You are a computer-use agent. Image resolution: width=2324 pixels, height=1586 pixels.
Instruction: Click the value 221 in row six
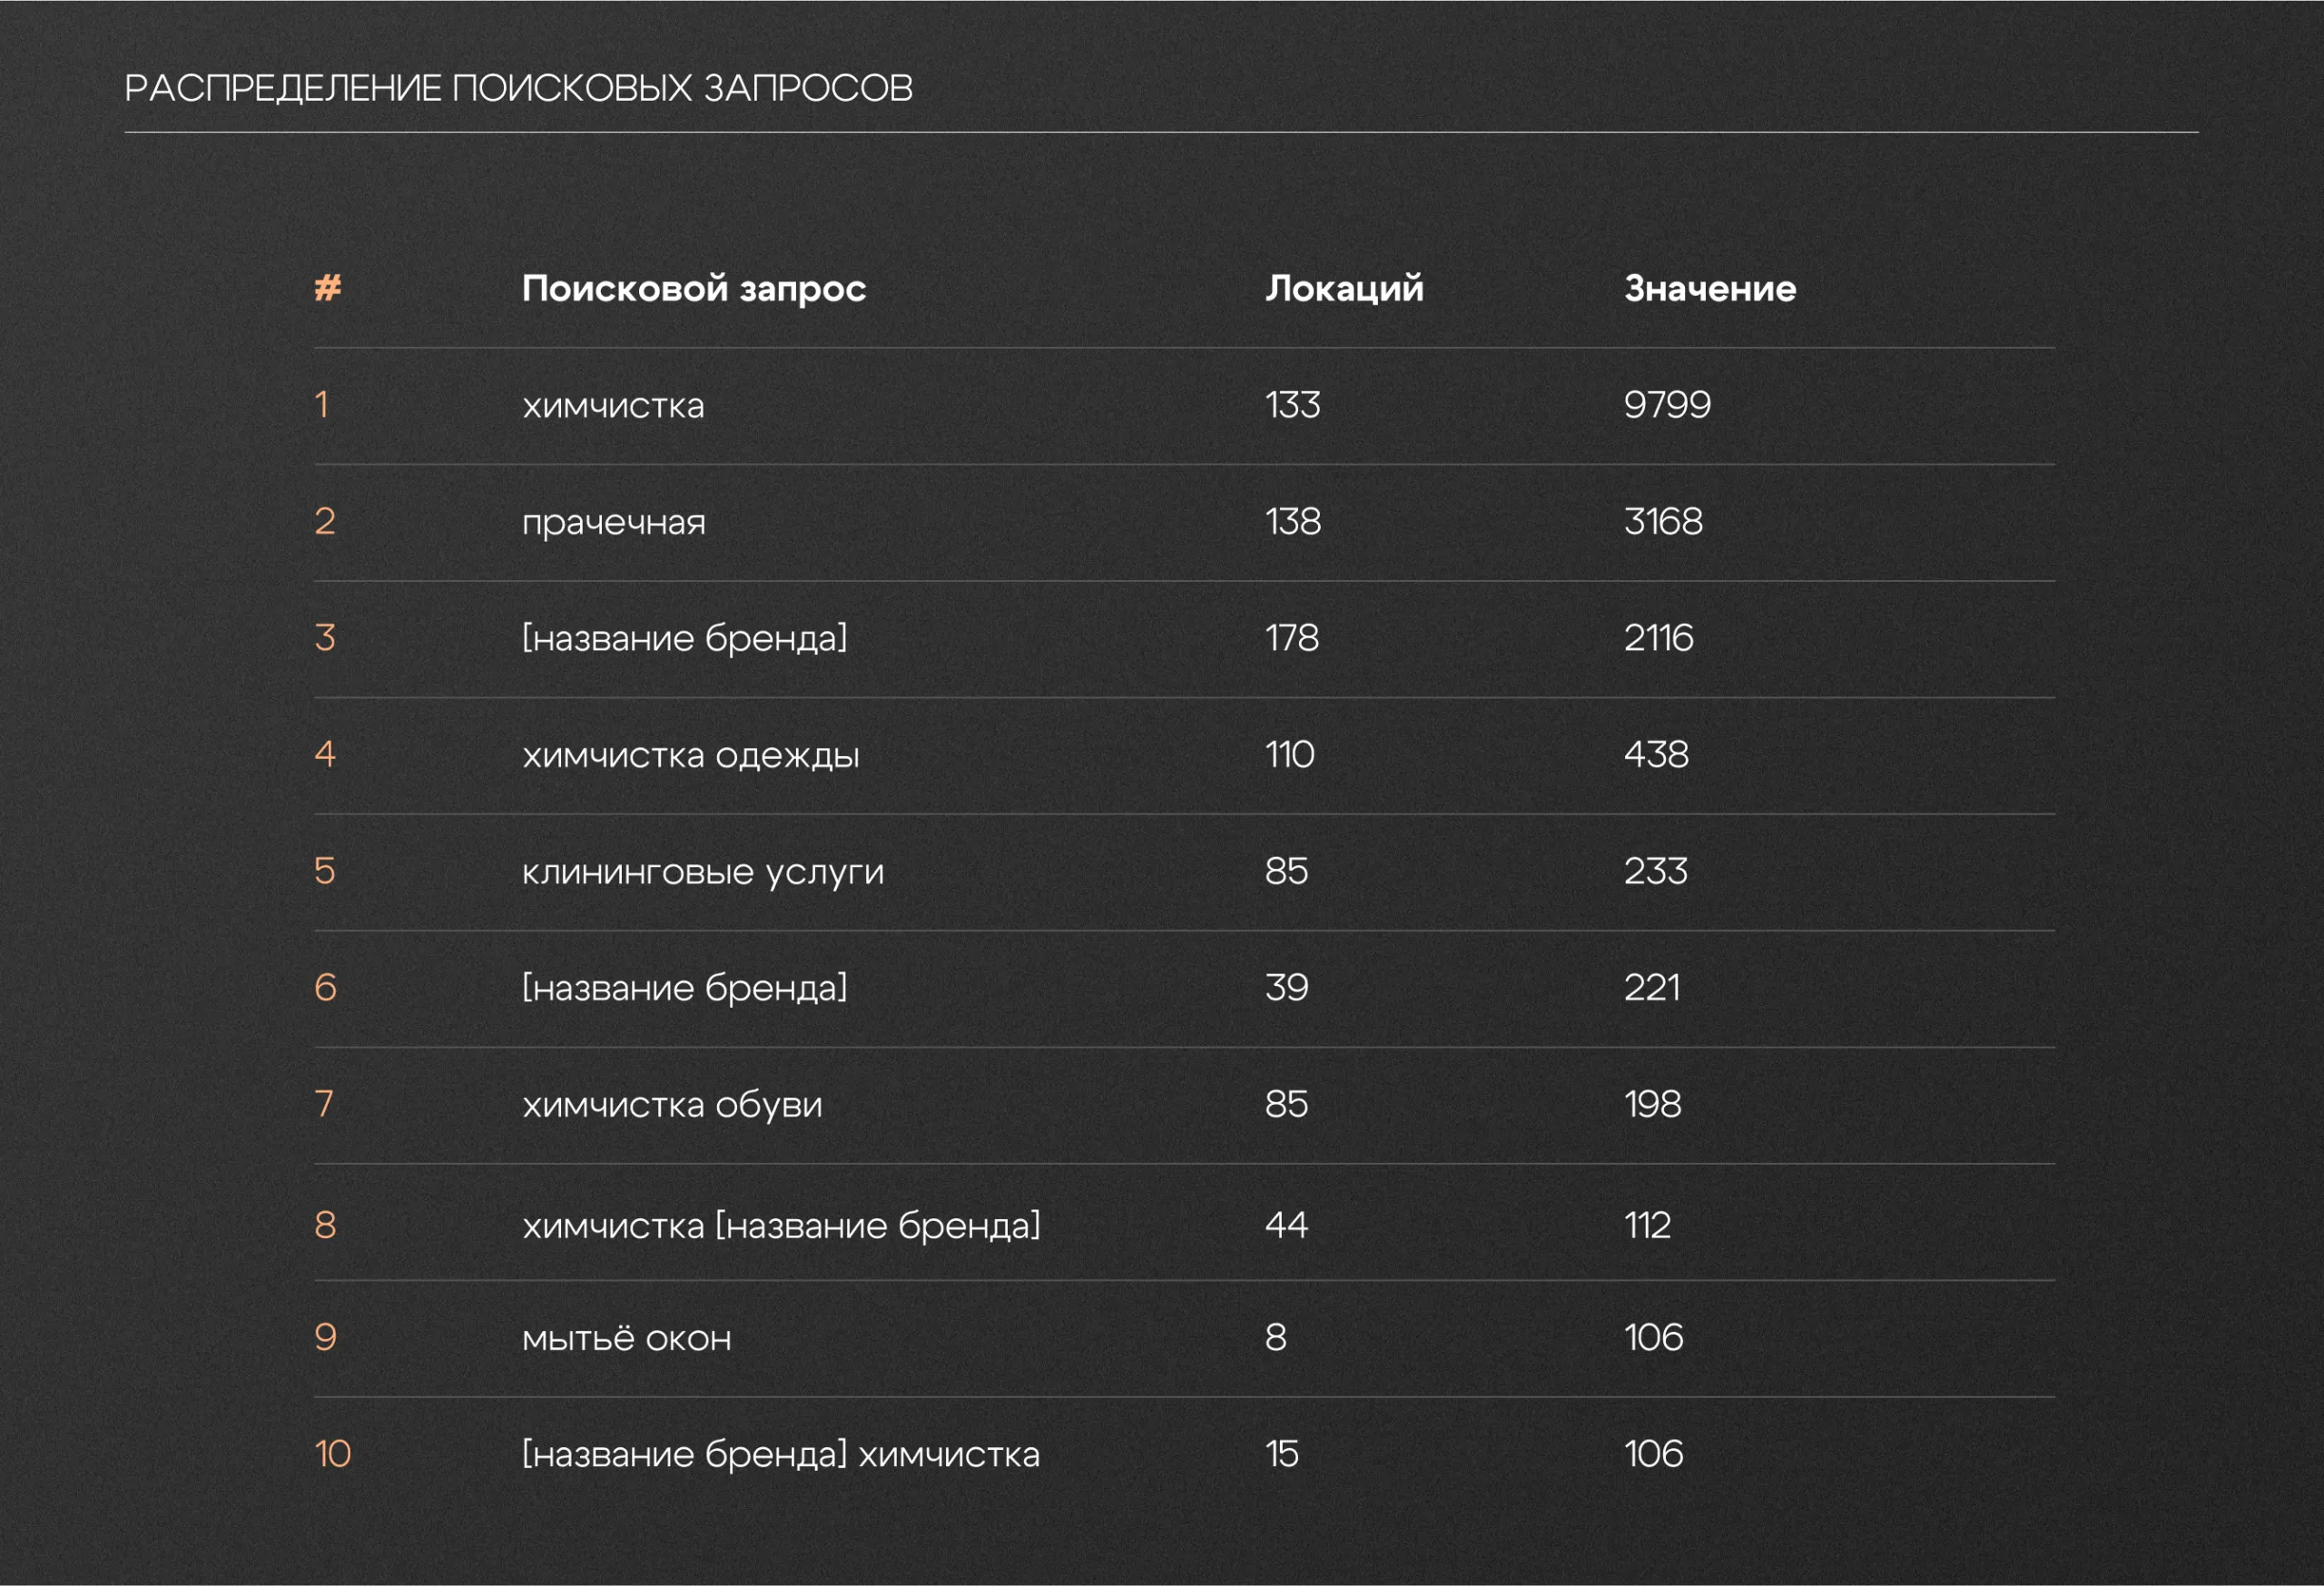click(1652, 988)
